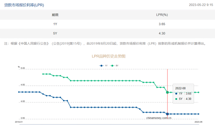Click the 3.65 rate value in table
215x125 pixels.
162,24
